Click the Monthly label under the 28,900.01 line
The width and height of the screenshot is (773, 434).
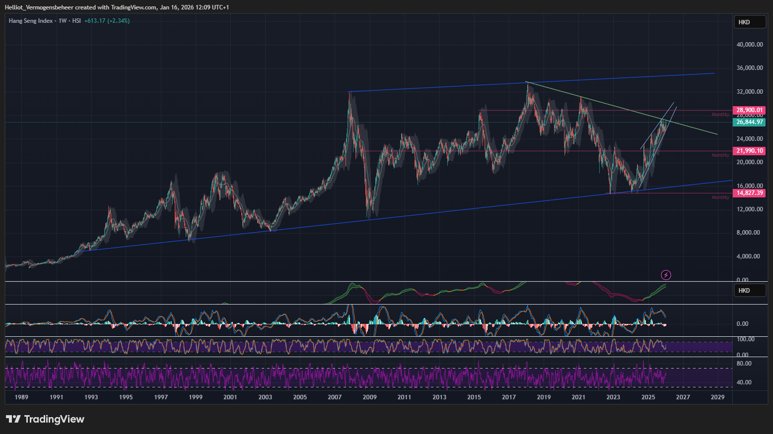tap(720, 115)
